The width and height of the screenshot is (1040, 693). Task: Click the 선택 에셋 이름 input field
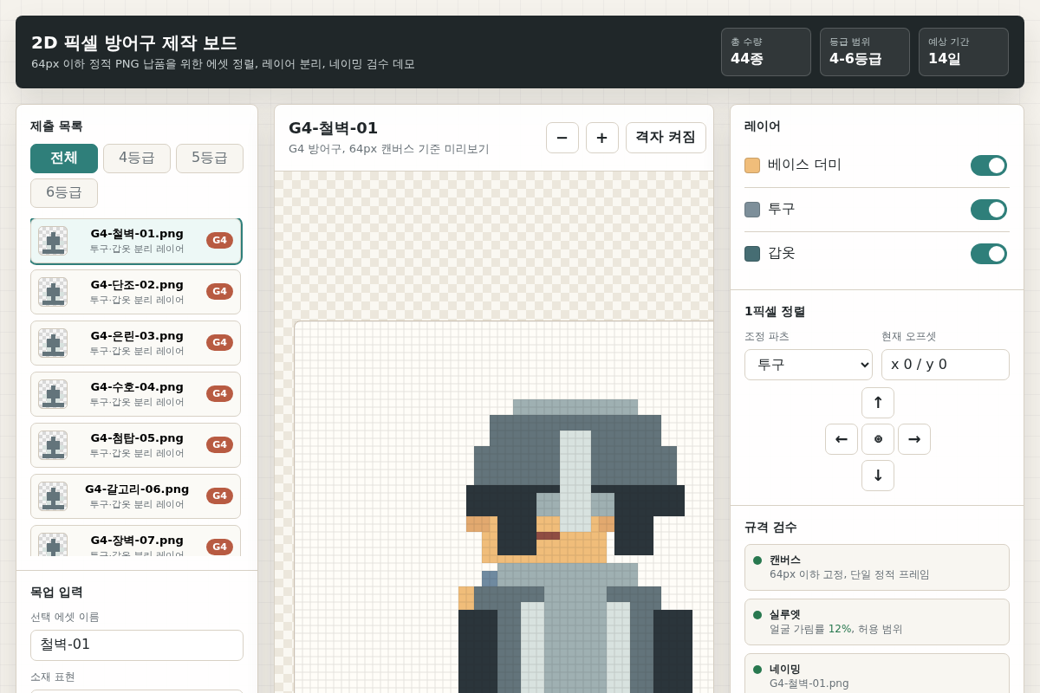click(x=137, y=645)
